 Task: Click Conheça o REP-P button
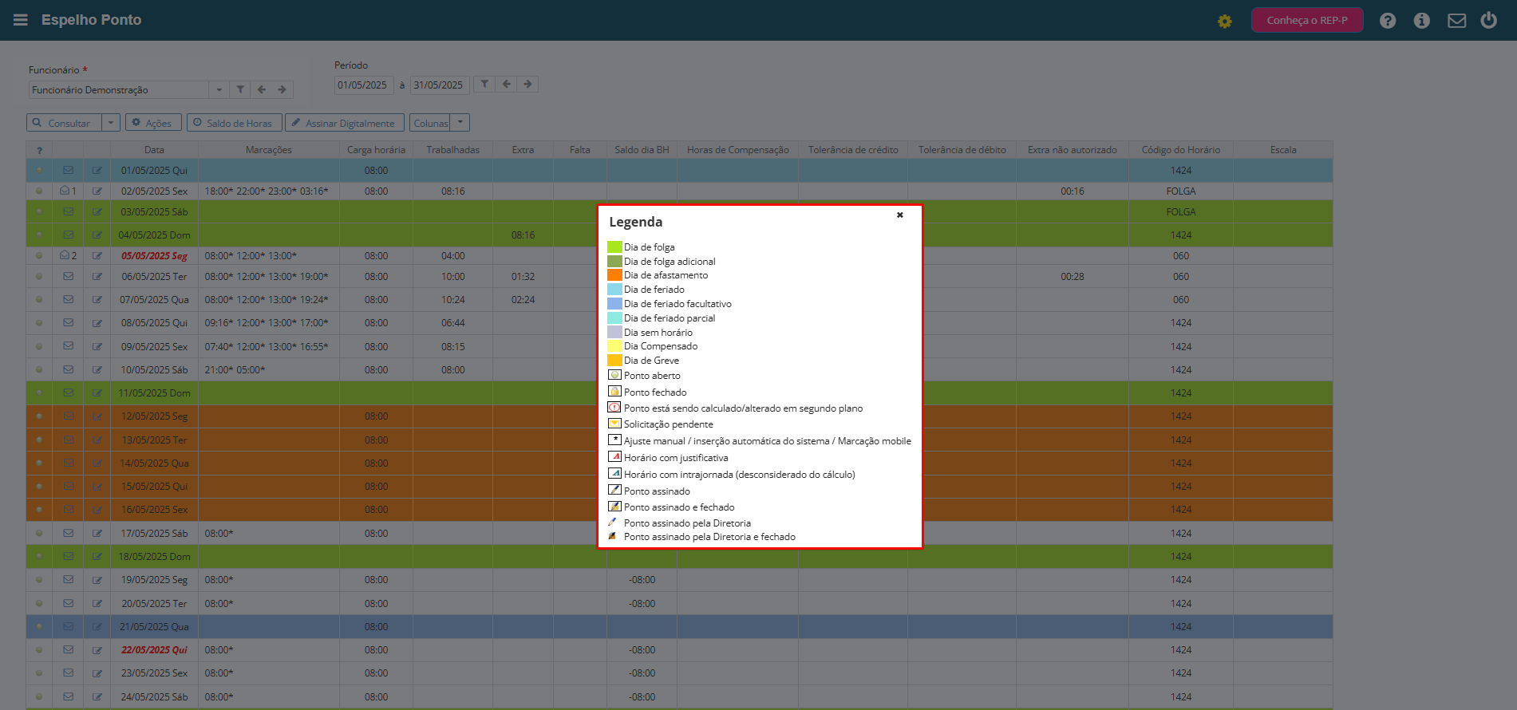tap(1307, 20)
